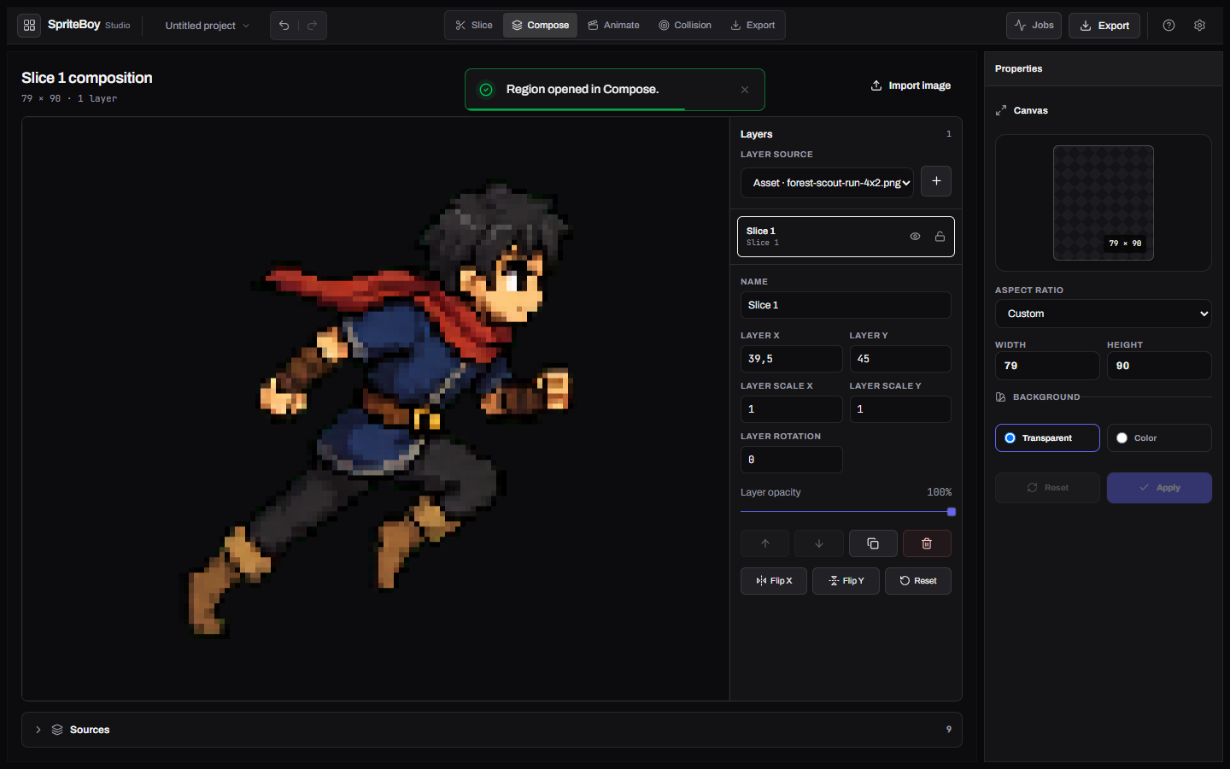Select the Transparent background option
Image resolution: width=1230 pixels, height=769 pixels.
(x=1047, y=437)
